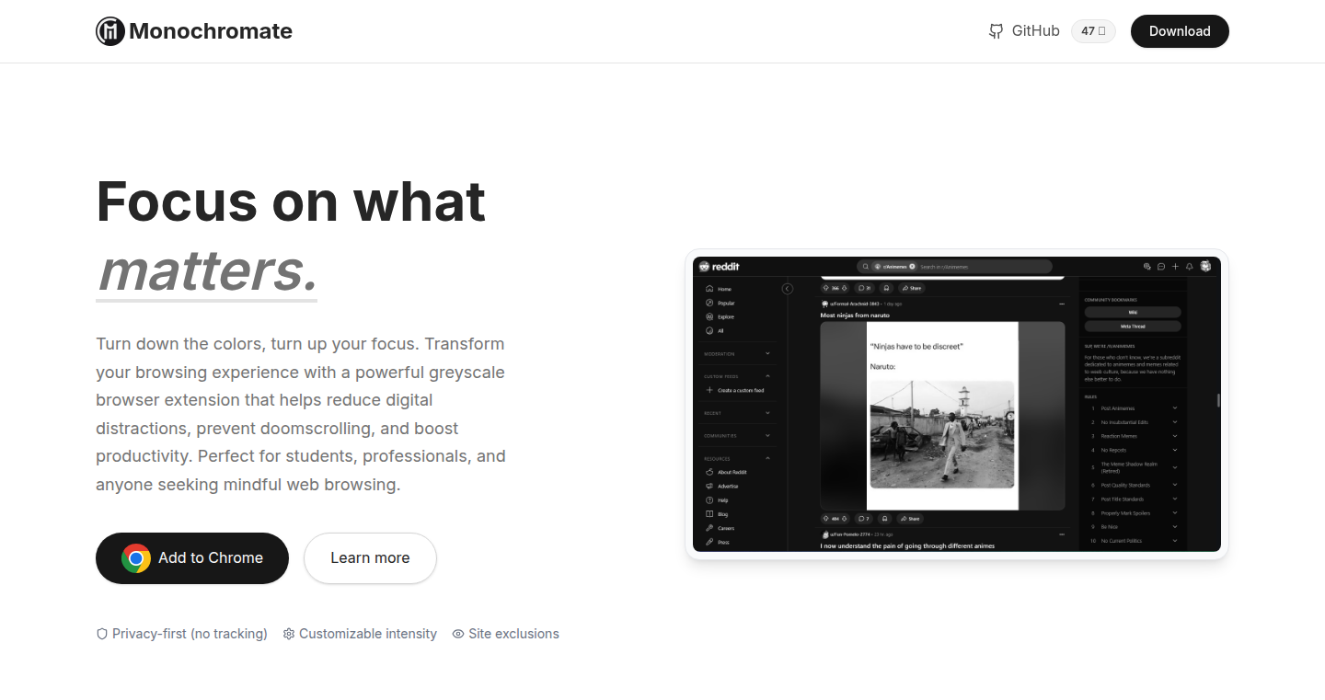Viewport: 1325px width, 700px height.
Task: Expand the Moderation section chevron
Action: click(x=767, y=353)
